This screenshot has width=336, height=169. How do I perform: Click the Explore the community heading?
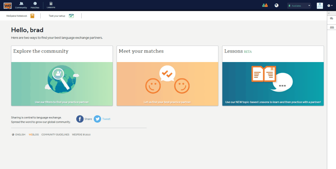(41, 51)
